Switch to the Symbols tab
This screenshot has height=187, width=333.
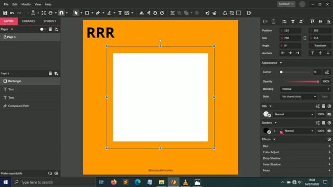click(x=50, y=21)
